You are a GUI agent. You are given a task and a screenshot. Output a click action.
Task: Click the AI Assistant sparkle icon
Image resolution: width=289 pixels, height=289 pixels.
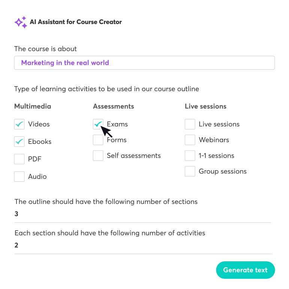(x=21, y=22)
